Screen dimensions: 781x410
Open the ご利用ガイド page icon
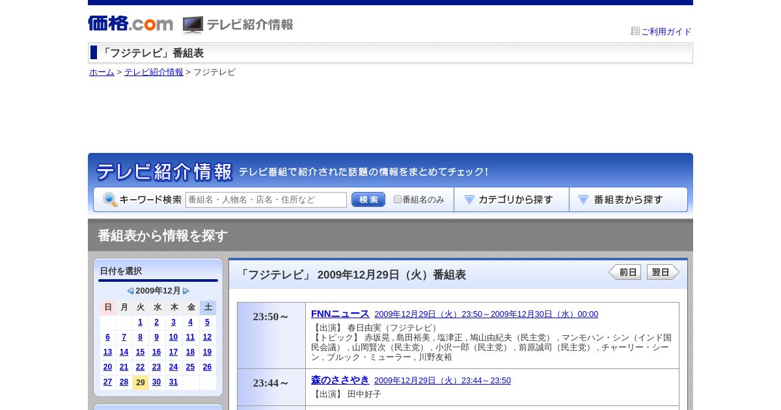[635, 31]
